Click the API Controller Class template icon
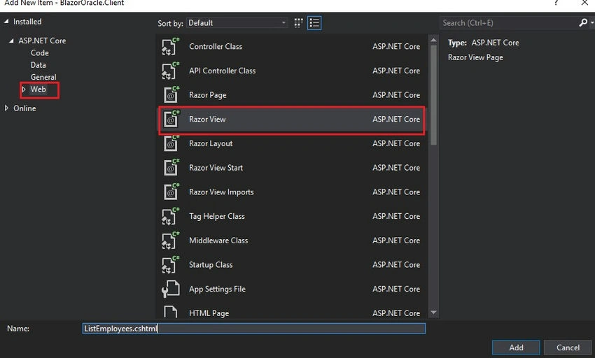Image resolution: width=595 pixels, height=358 pixels. 170,71
